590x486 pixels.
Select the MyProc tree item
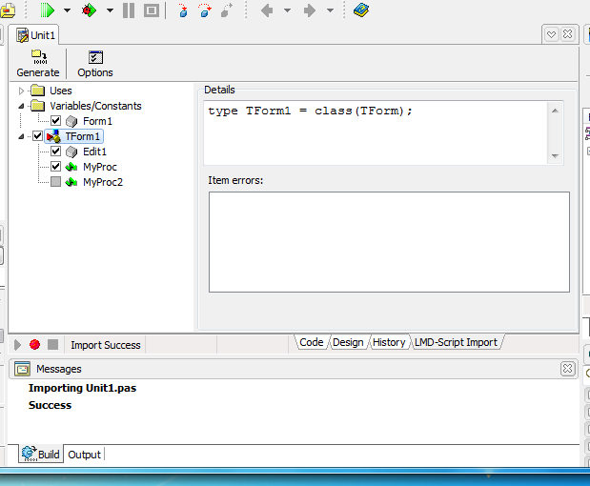(99, 167)
